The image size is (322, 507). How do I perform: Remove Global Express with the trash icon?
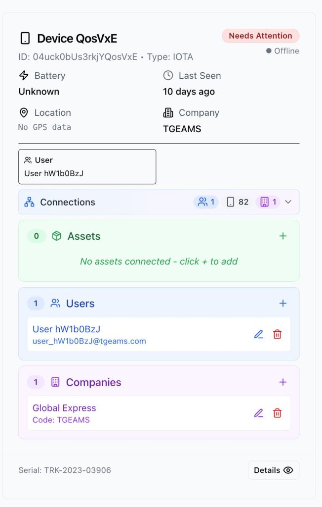(277, 413)
